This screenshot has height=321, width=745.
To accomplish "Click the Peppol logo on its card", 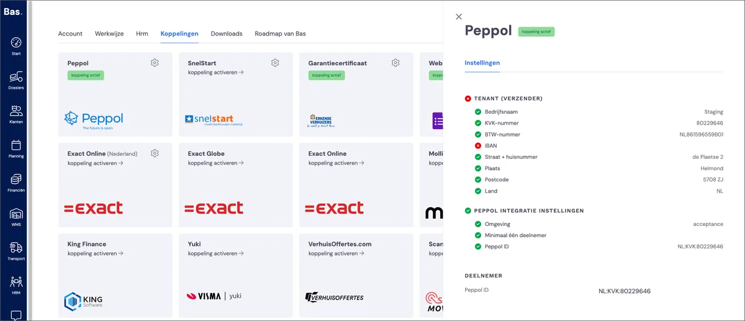I will [x=94, y=120].
